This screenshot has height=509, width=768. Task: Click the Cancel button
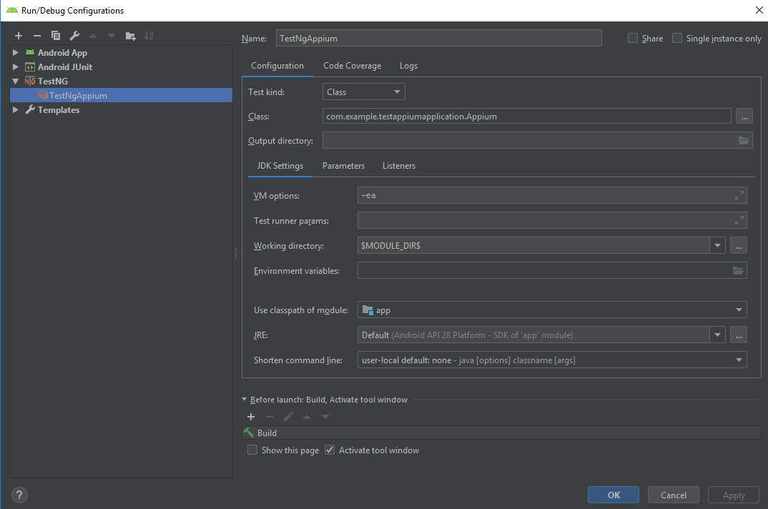click(673, 495)
